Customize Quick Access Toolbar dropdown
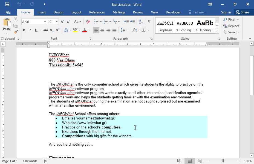This screenshot has width=254, height=164. 44,4
